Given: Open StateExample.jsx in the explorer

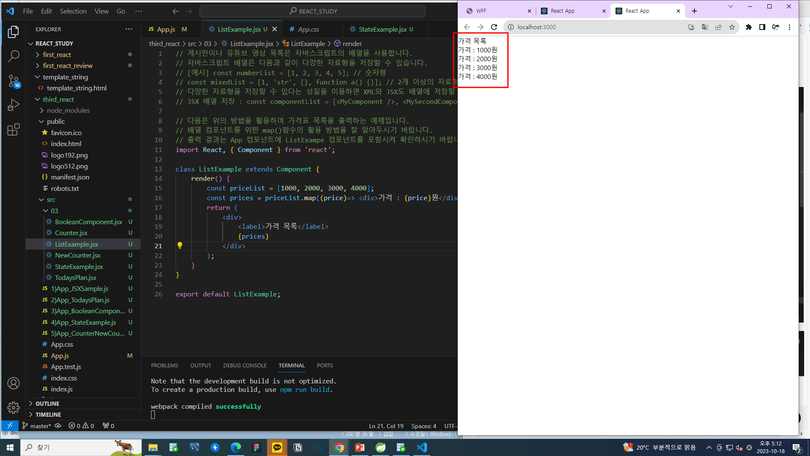Looking at the screenshot, I should pos(79,266).
